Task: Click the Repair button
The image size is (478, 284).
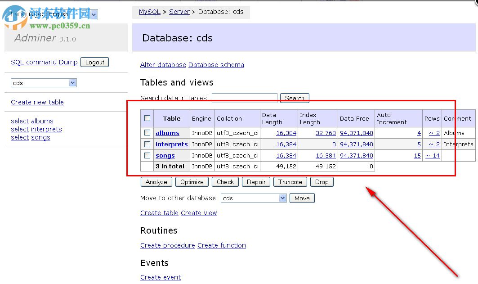Action: (256, 182)
